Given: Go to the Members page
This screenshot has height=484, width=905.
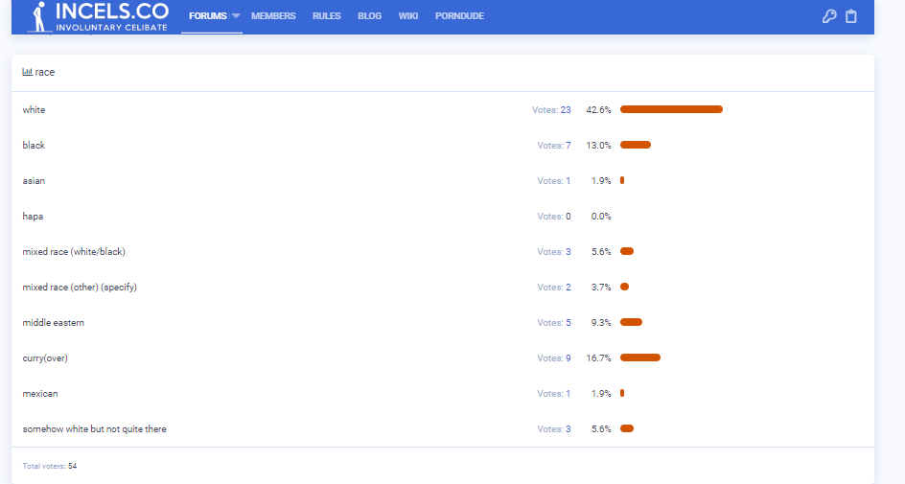Looking at the screenshot, I should [273, 16].
